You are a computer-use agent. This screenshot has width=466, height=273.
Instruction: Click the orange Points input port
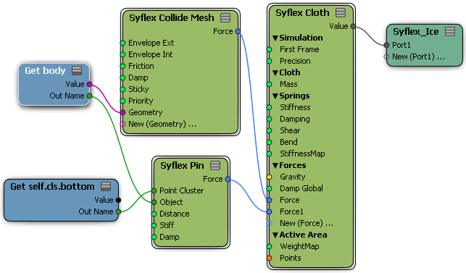[x=270, y=258]
